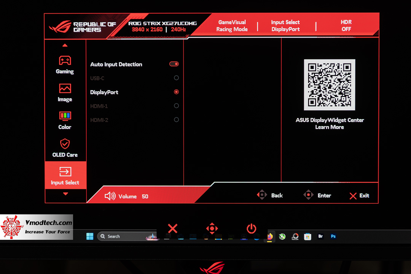Click the '3840 x 2160' resolution text
This screenshot has height=274, width=411.
click(x=147, y=30)
